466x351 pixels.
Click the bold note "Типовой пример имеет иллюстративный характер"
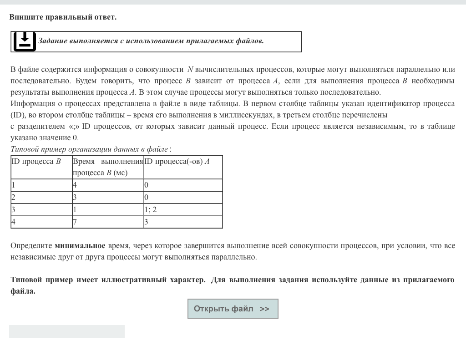(x=108, y=280)
